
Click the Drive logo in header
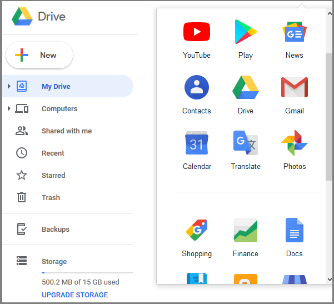coord(22,16)
